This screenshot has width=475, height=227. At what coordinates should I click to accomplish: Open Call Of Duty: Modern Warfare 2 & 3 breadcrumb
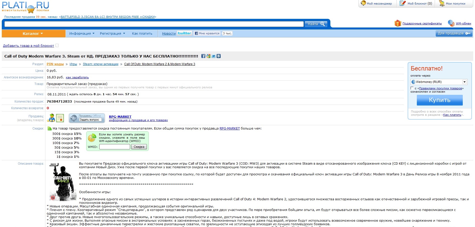pyautogui.click(x=160, y=64)
